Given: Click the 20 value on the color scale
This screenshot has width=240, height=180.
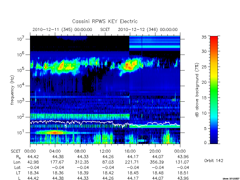Looking at the screenshot, I should (x=204, y=82).
